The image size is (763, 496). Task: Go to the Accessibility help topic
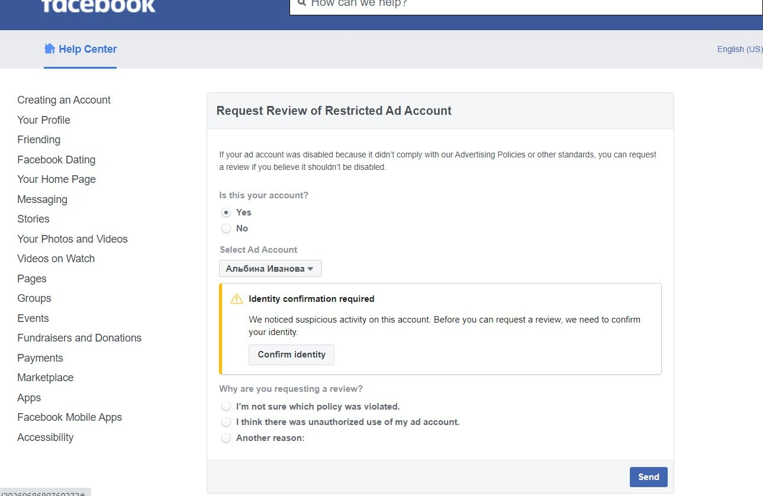pyautogui.click(x=46, y=437)
